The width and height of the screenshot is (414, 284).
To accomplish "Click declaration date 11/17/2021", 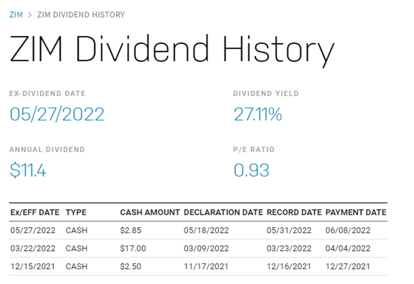I will [206, 266].
